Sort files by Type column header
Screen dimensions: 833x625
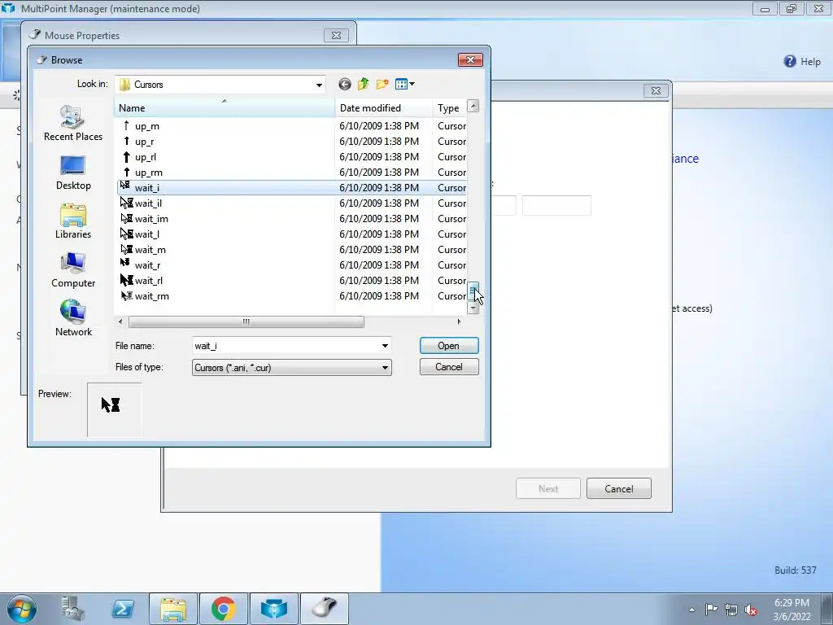pos(449,108)
